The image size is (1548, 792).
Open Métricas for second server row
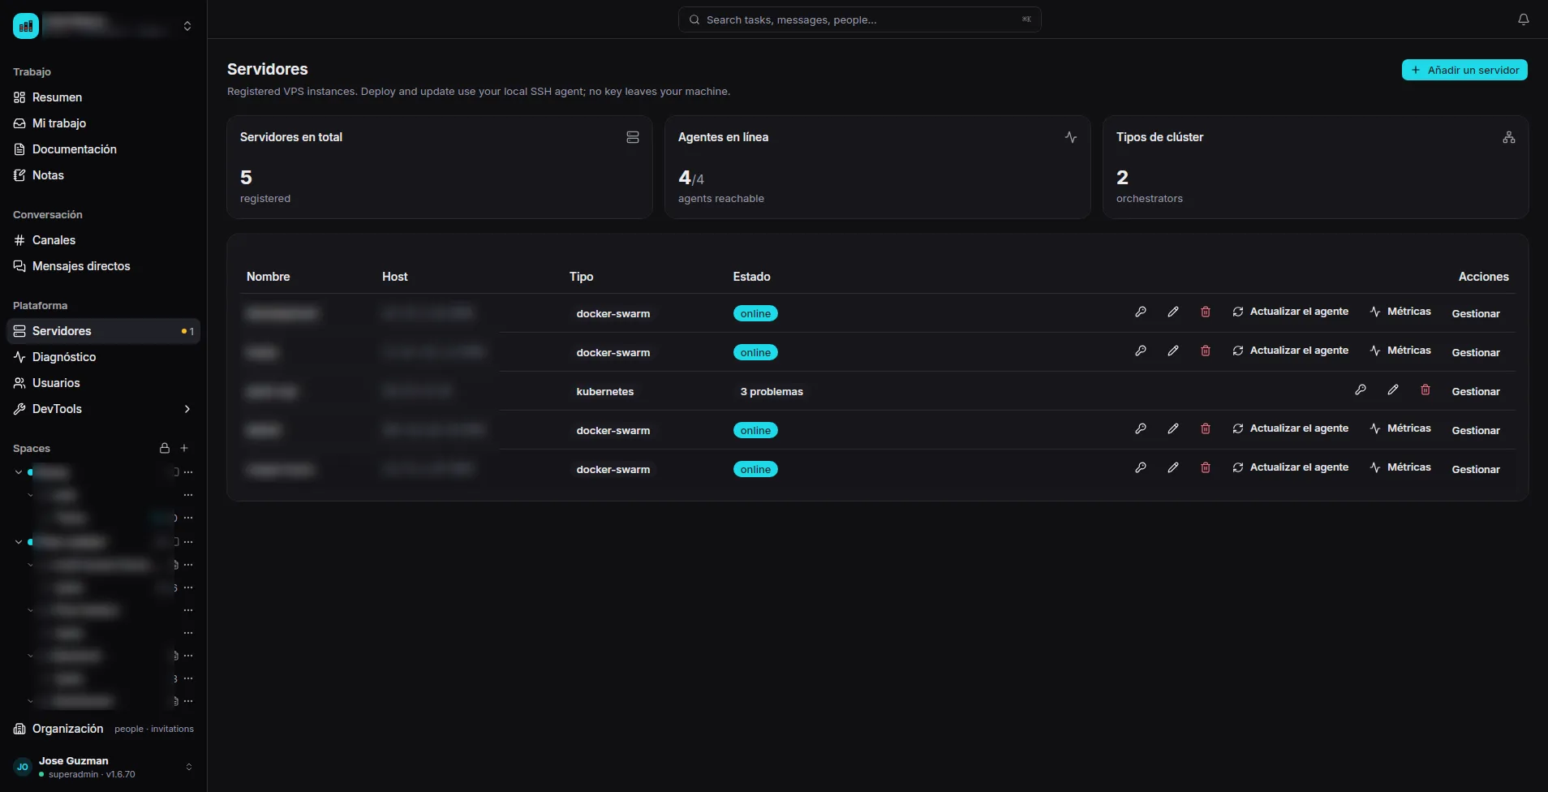(1400, 351)
